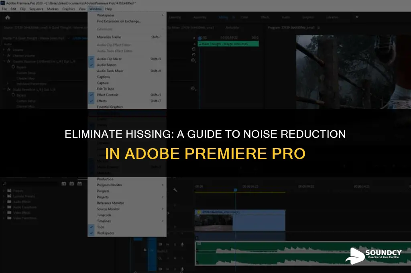
Task: Click the fx badge beside Volume
Action: 9,50
